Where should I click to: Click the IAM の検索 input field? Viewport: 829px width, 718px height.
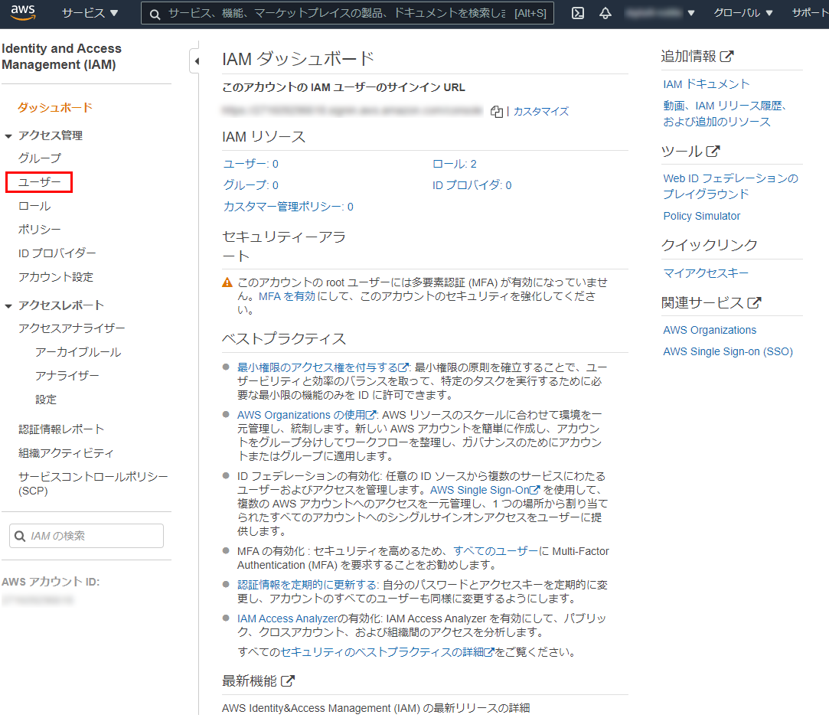click(x=86, y=536)
